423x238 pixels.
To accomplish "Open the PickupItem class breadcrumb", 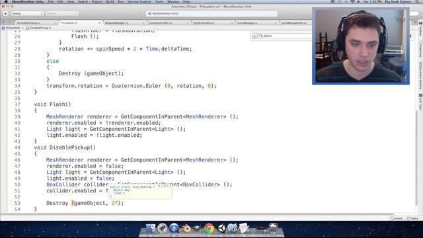I will click(x=11, y=28).
